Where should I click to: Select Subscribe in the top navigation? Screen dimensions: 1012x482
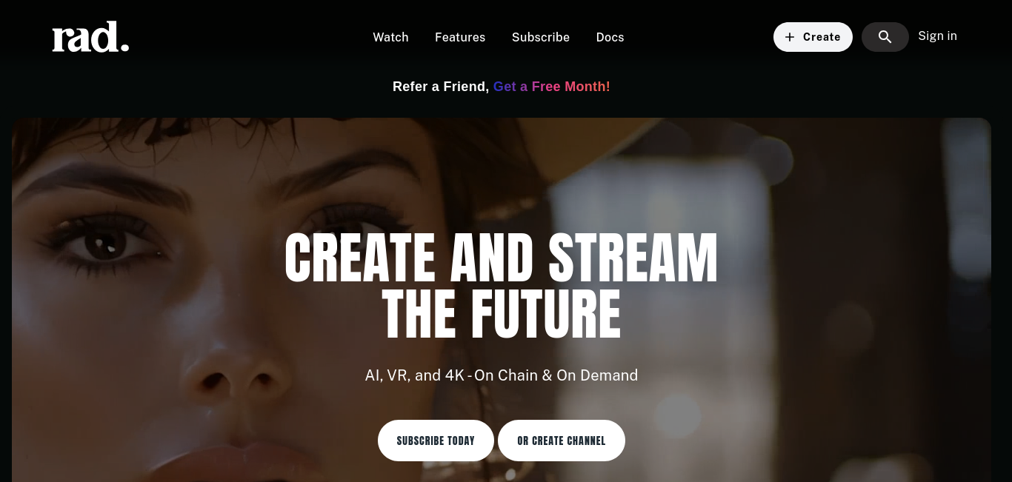pos(541,37)
